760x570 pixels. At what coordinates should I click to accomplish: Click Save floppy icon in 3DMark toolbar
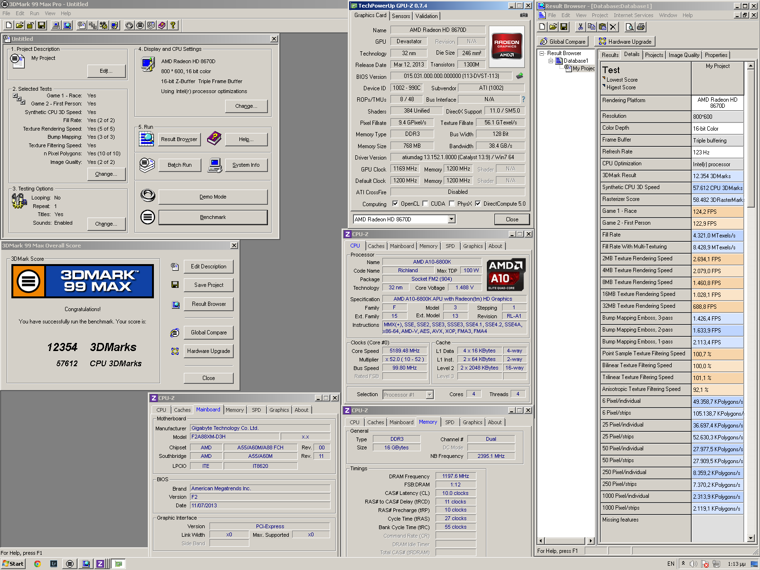41,25
